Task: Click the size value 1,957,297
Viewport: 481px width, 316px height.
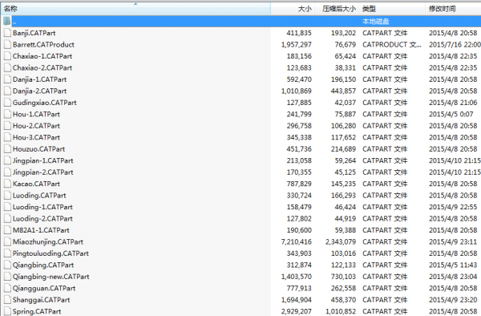Action: [297, 45]
